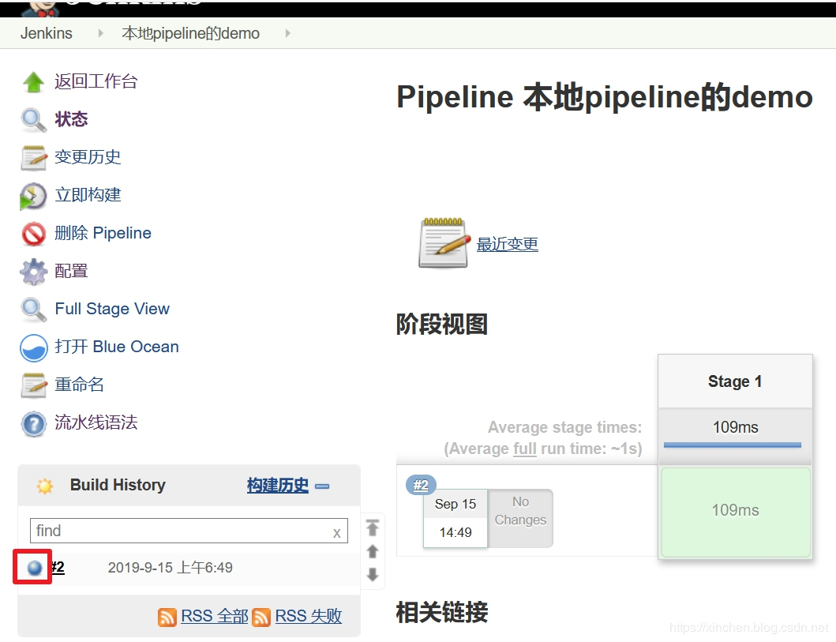Click 本地pipeline的demo in the breadcrumb
Viewport: 836px width, 642px height.
(190, 33)
